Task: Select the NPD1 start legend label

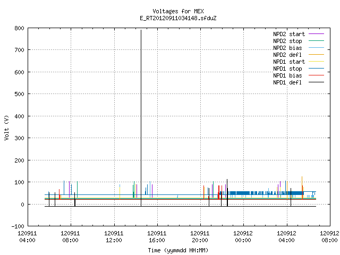Action: click(x=289, y=62)
